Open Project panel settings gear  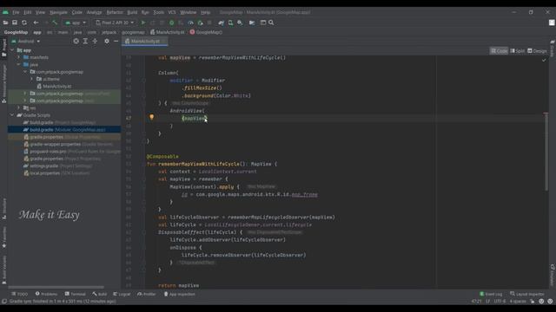pyautogui.click(x=106, y=41)
